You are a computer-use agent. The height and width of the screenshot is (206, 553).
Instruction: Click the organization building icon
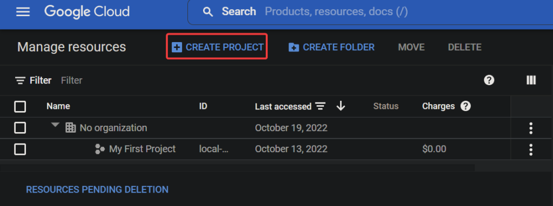point(71,127)
